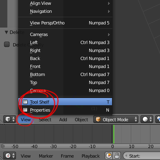160x160 pixels.
Task: Open the Playback menu
Action: (91, 156)
